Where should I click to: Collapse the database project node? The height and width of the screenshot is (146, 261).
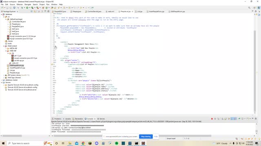(2, 15)
